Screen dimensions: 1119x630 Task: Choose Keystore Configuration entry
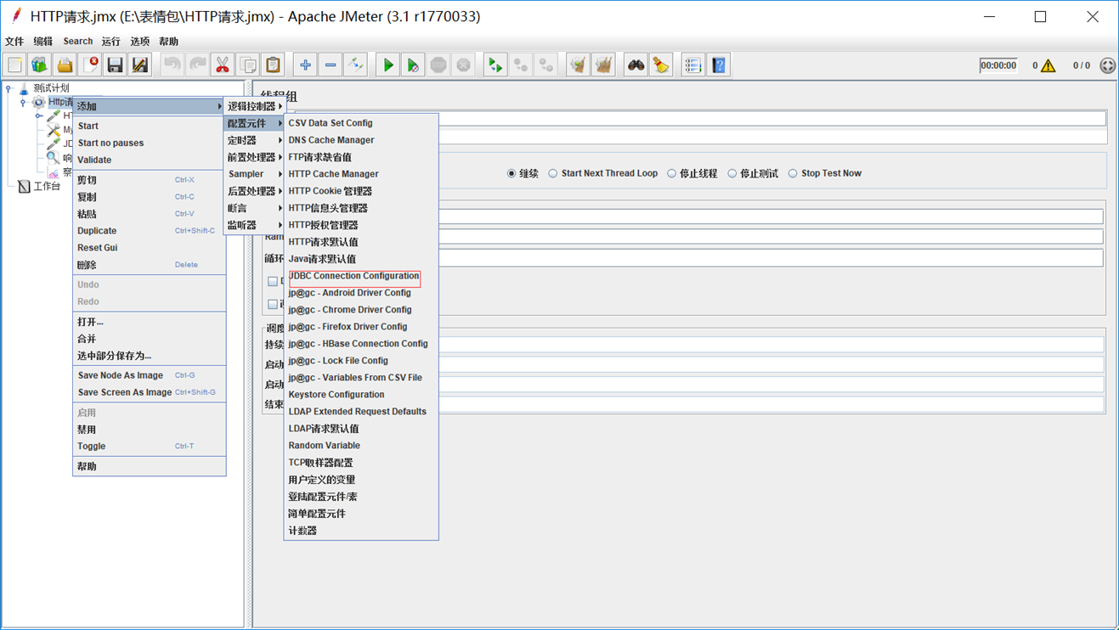361,395
